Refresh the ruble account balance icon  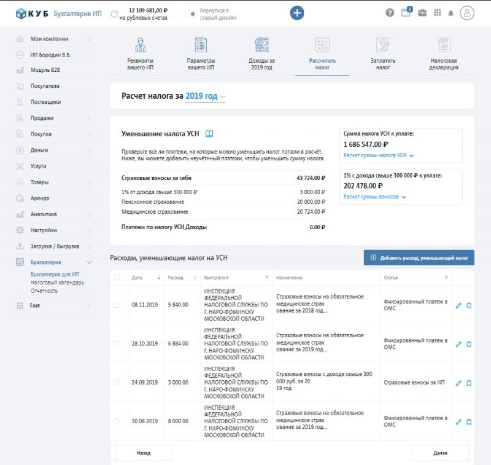tap(114, 14)
